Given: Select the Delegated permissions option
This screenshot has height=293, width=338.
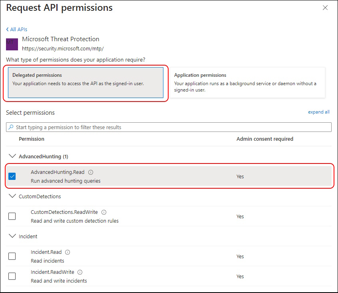Looking at the screenshot, I should pos(85,83).
